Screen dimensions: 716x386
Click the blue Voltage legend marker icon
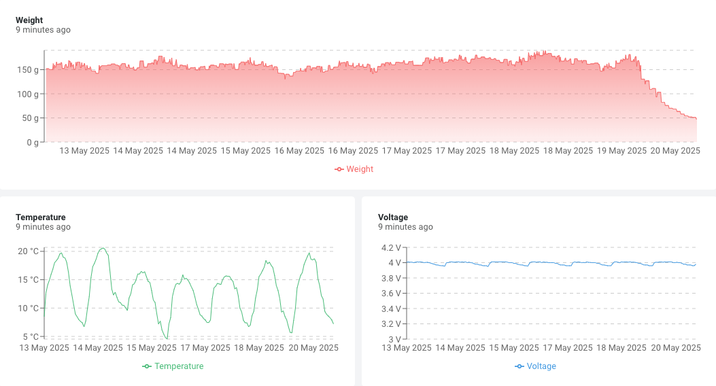tap(519, 366)
